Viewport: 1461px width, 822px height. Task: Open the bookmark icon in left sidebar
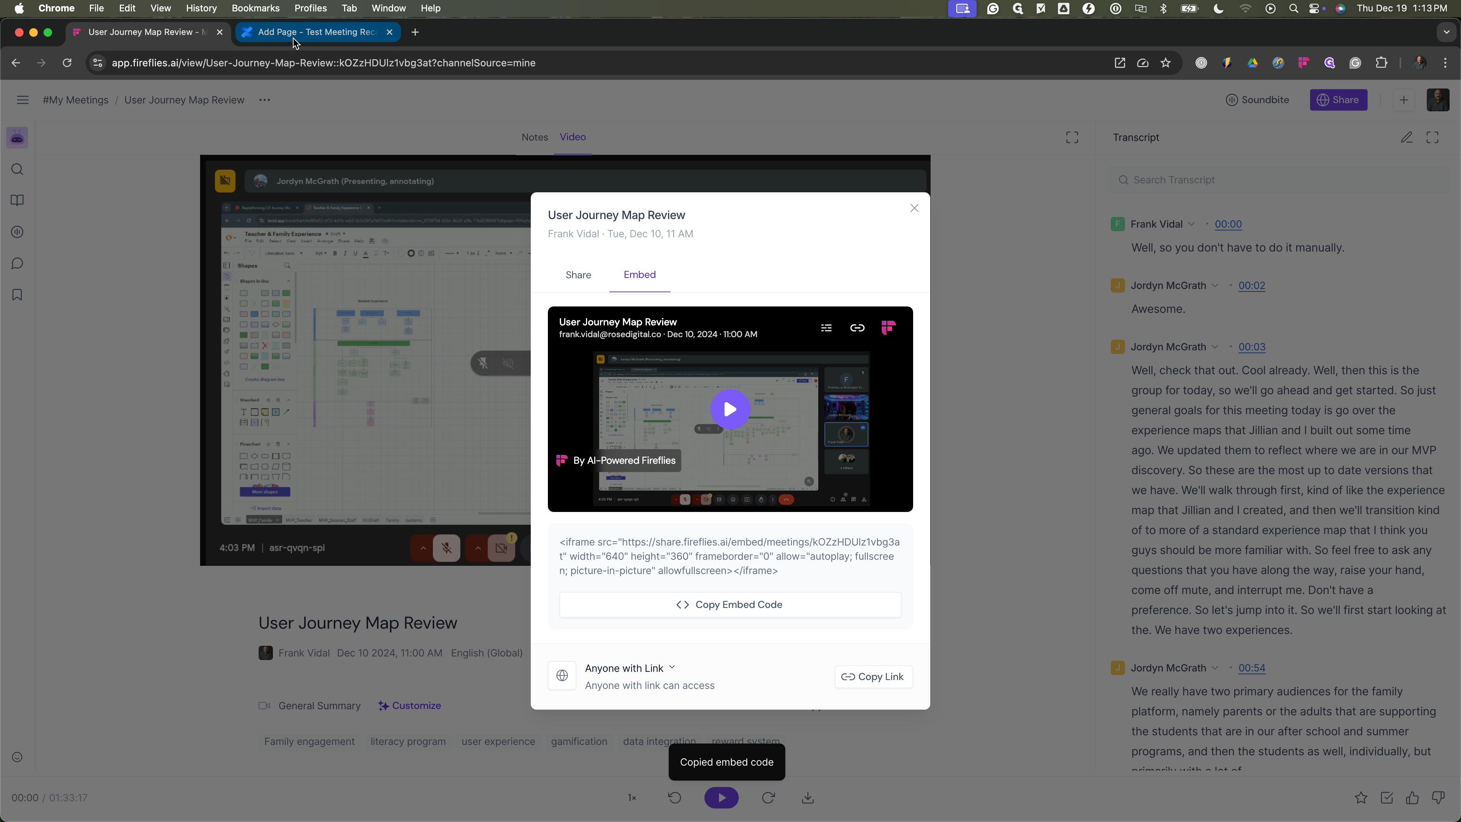(x=17, y=294)
